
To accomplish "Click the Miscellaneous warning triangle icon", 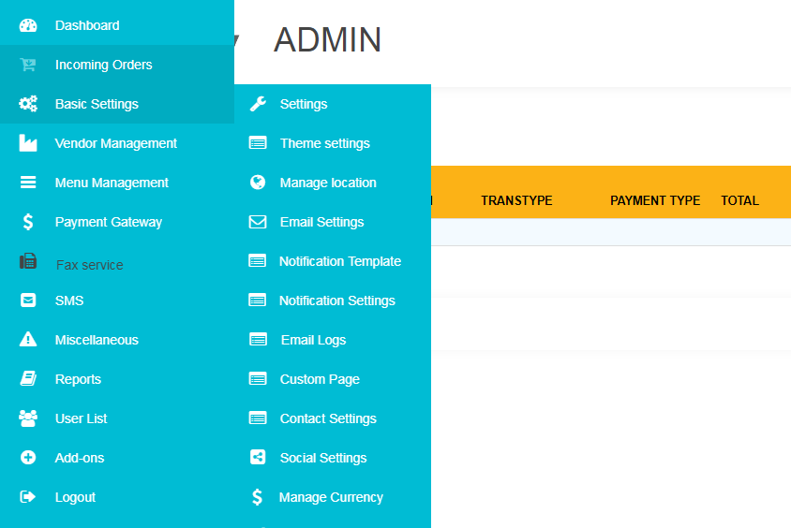I will 28,340.
